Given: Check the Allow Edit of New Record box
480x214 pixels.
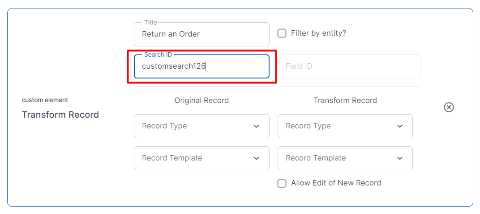Looking at the screenshot, I should point(282,183).
